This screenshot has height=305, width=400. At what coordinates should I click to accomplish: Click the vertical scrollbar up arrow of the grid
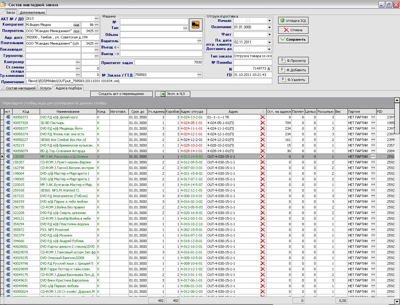click(x=397, y=100)
